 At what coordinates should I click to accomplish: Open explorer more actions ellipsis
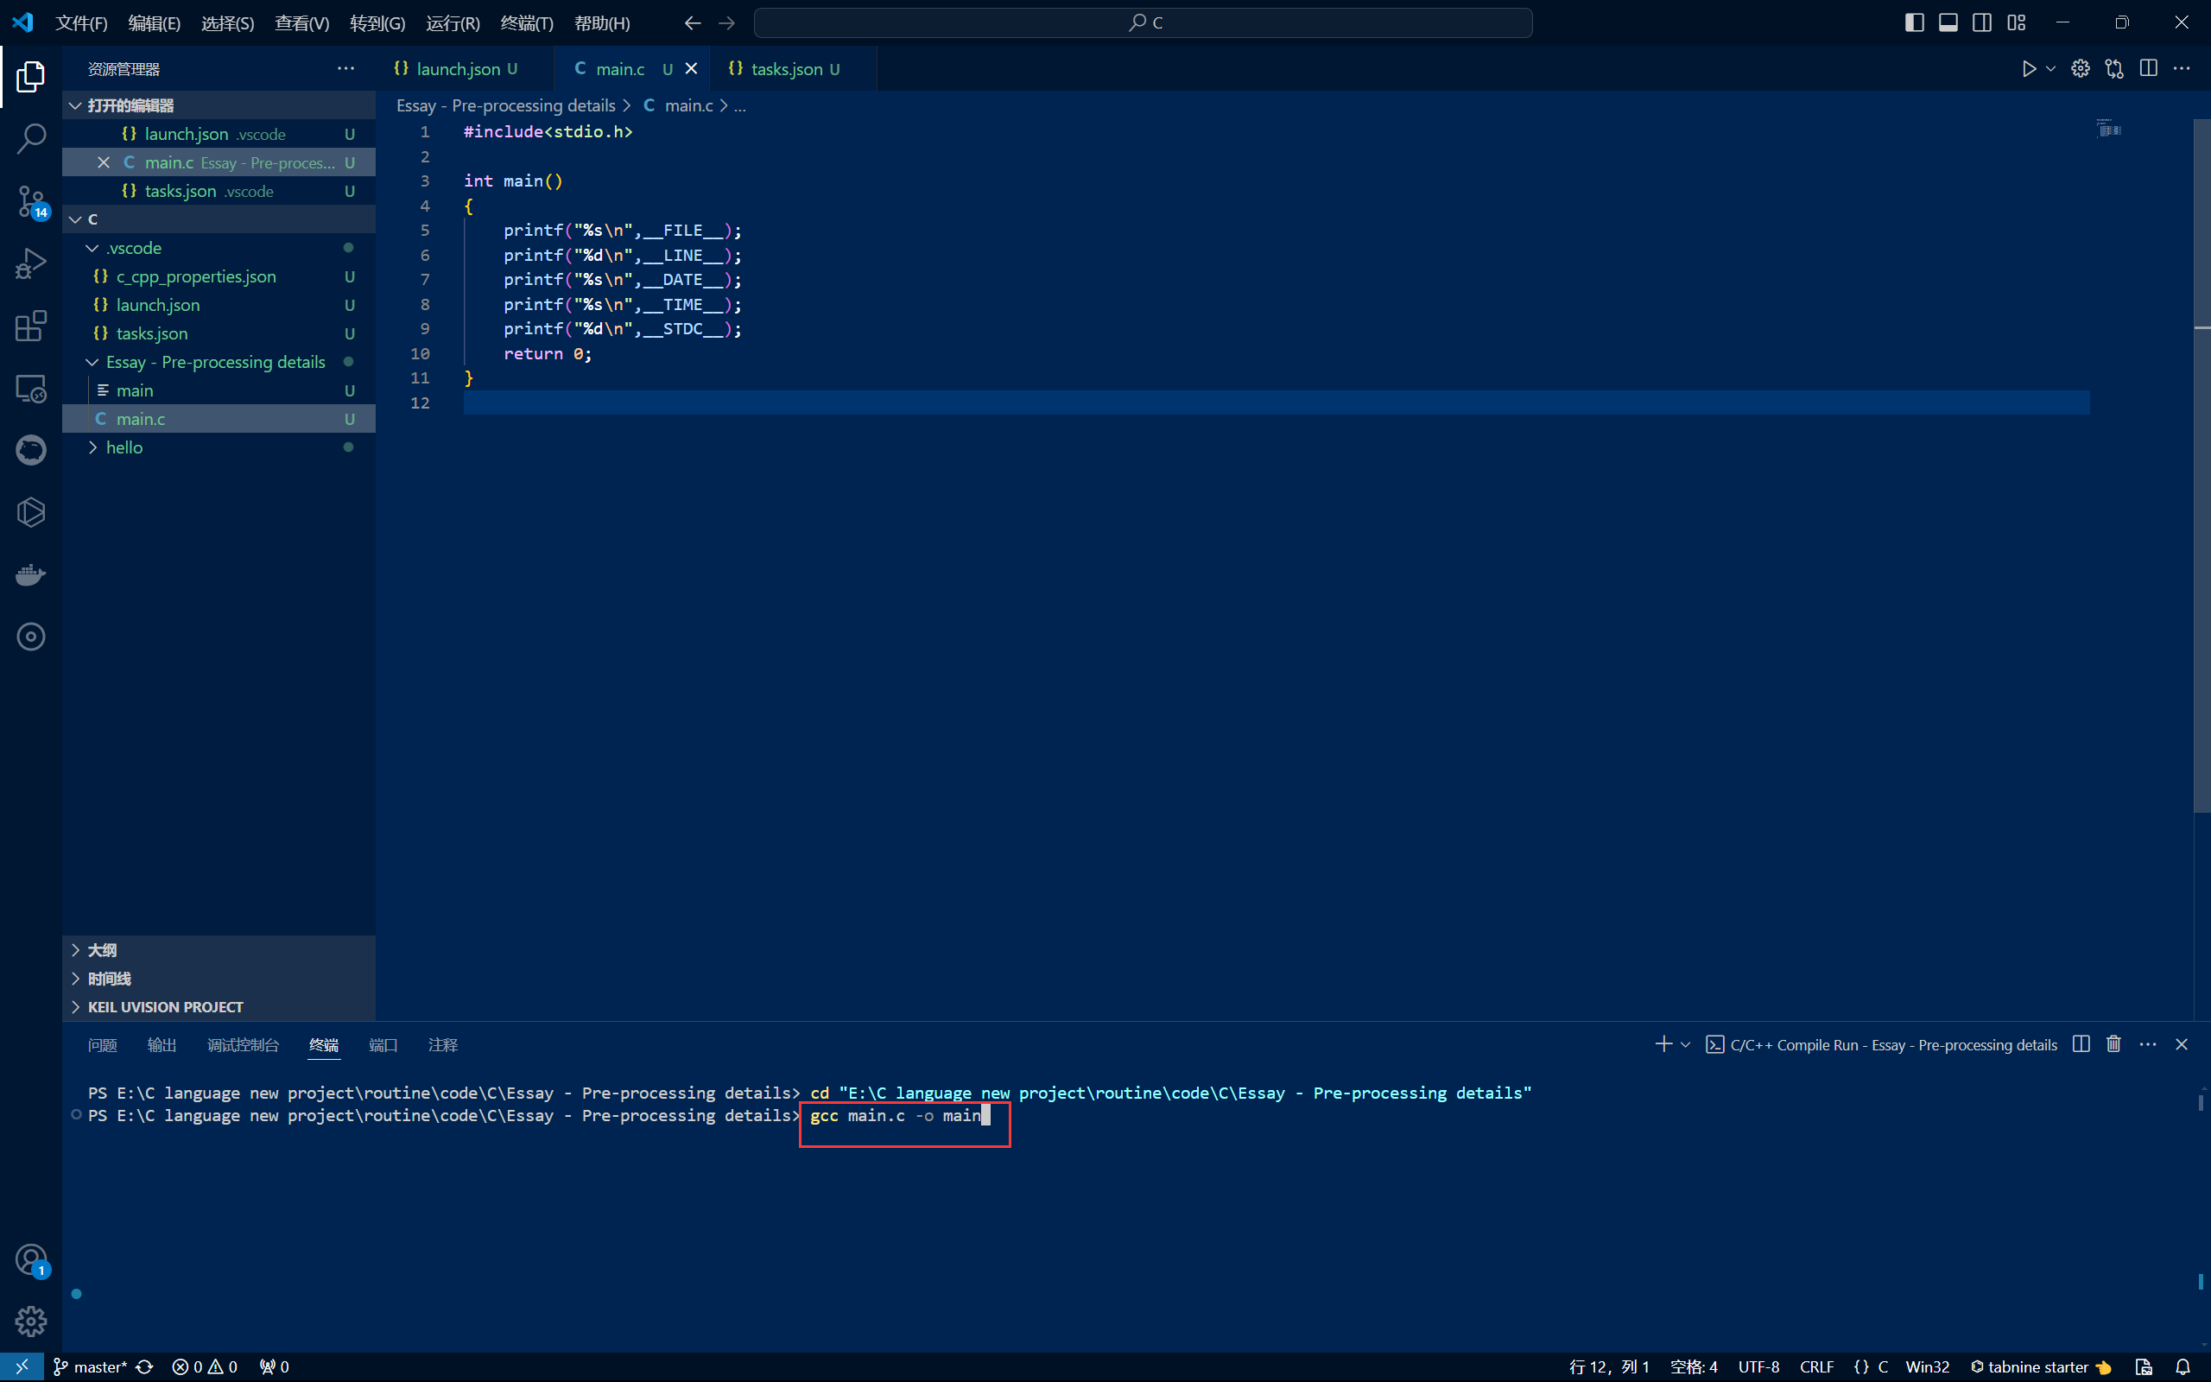345,68
